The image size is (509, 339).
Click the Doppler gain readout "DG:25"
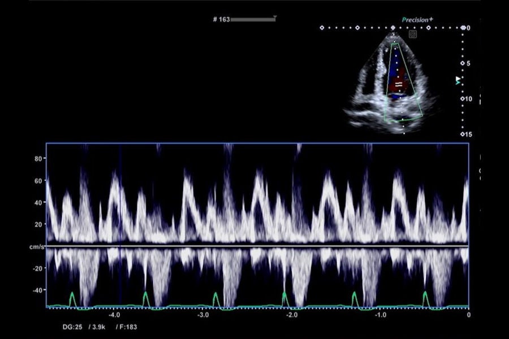coord(72,327)
